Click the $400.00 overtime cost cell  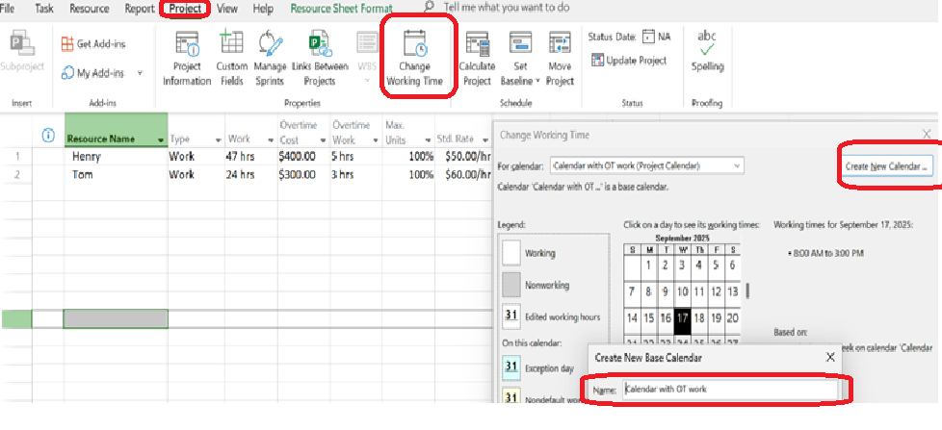click(302, 157)
